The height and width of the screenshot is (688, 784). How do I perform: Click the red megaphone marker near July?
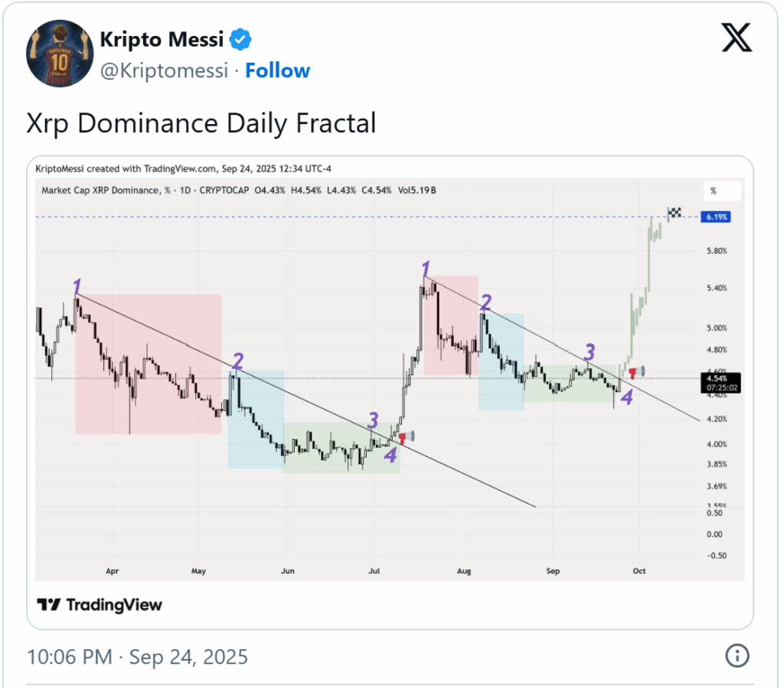(x=405, y=437)
